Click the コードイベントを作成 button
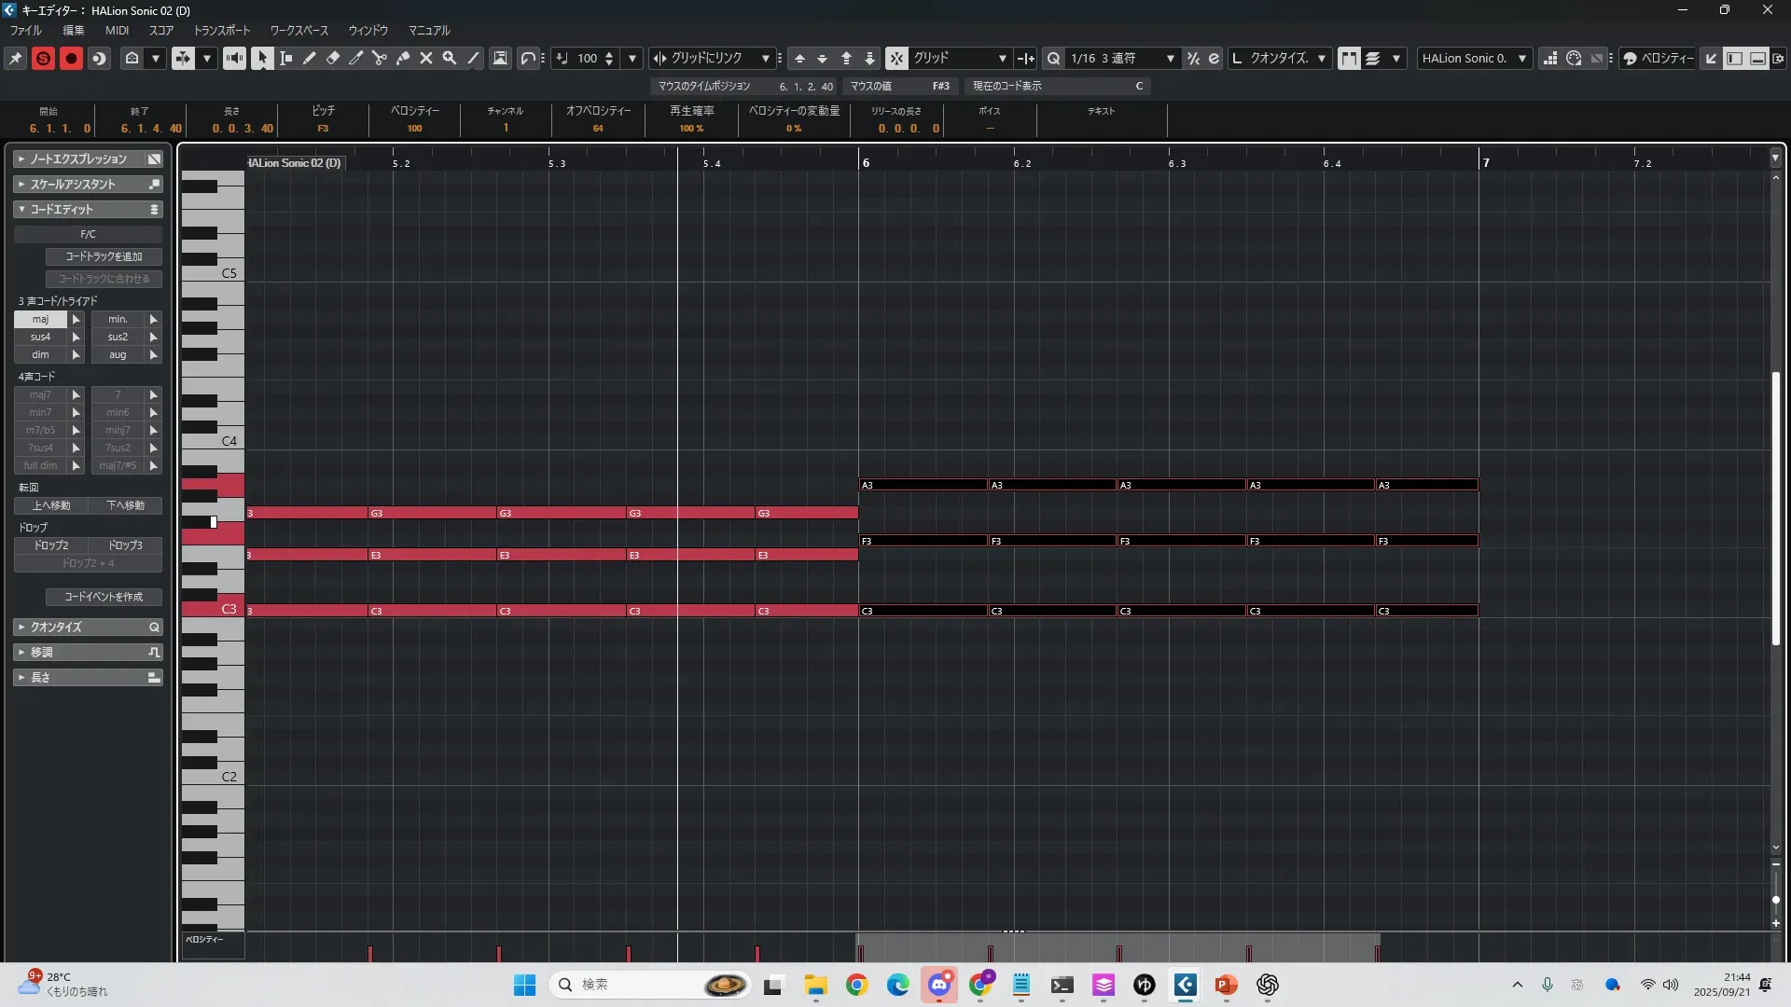Image resolution: width=1791 pixels, height=1007 pixels. tap(104, 597)
